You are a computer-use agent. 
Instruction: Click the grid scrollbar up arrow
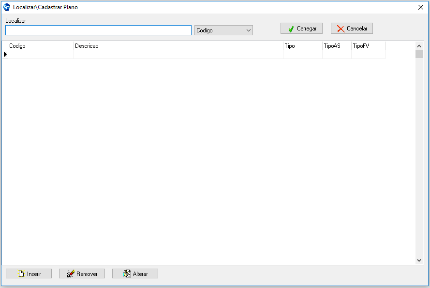[x=419, y=46]
